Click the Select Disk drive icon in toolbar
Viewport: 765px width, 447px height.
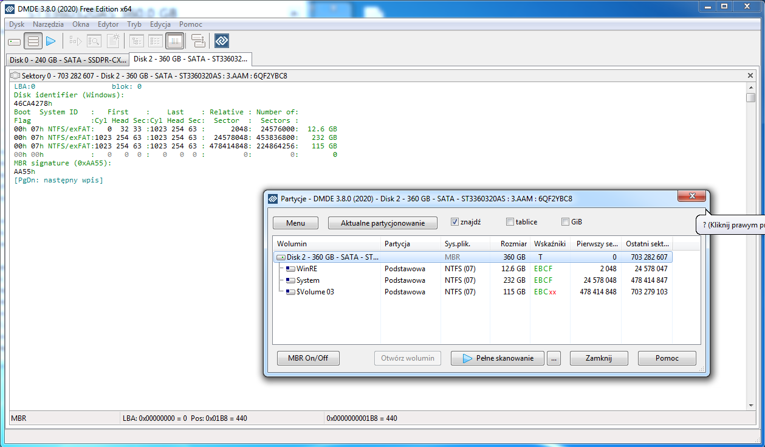14,41
